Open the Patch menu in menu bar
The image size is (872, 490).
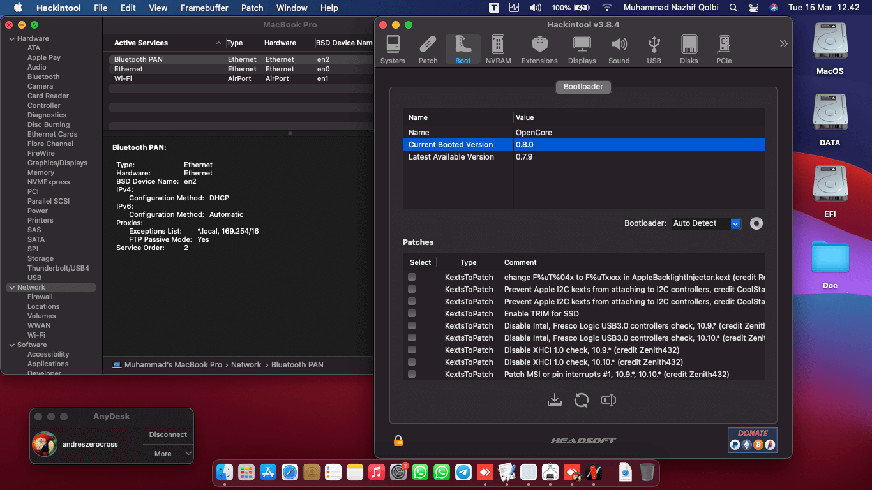tap(252, 8)
